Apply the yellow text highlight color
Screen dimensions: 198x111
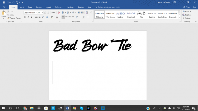tap(52, 17)
